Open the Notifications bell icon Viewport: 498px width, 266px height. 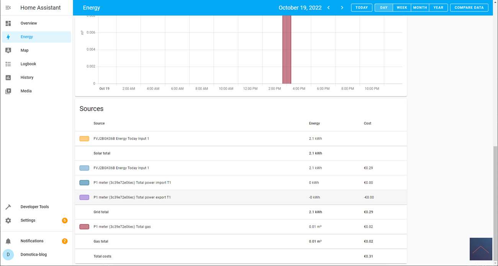tap(8, 241)
